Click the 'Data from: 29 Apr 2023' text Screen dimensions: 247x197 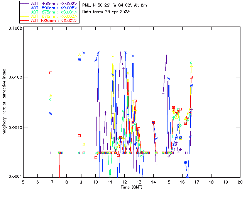click(106, 12)
